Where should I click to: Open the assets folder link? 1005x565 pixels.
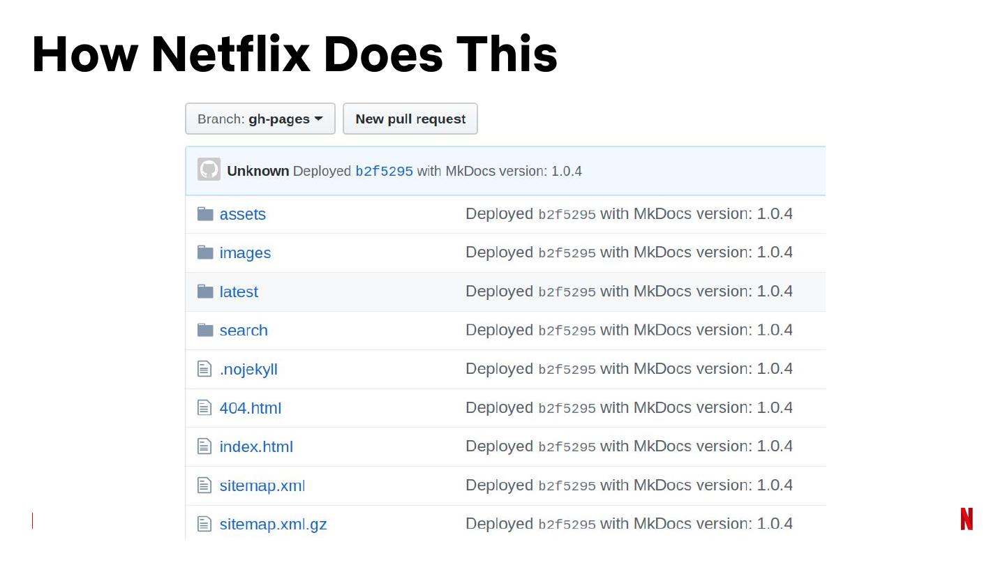[x=242, y=214]
